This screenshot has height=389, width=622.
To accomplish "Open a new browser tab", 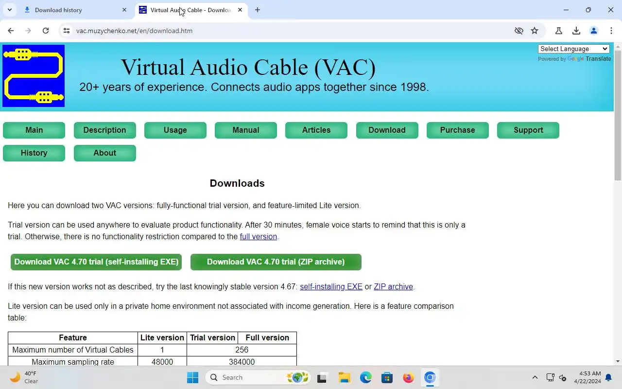I will [258, 10].
